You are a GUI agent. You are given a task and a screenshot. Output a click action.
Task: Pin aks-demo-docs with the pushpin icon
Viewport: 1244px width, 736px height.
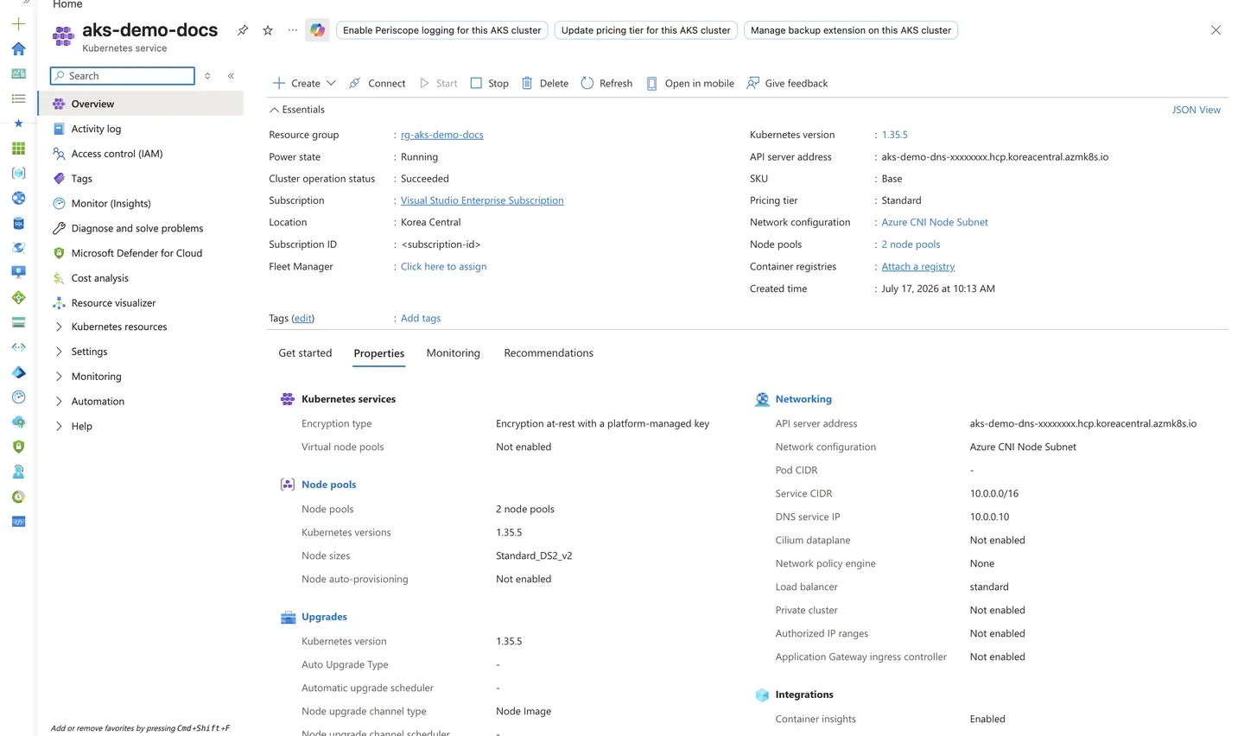tap(243, 30)
